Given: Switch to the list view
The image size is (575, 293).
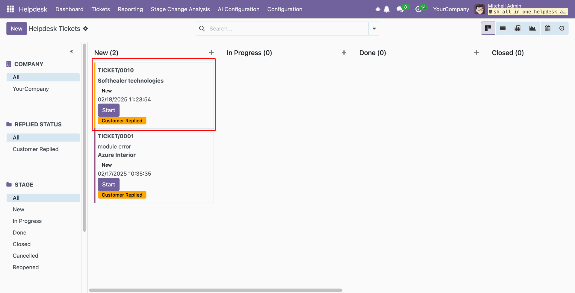Looking at the screenshot, I should coord(503,28).
